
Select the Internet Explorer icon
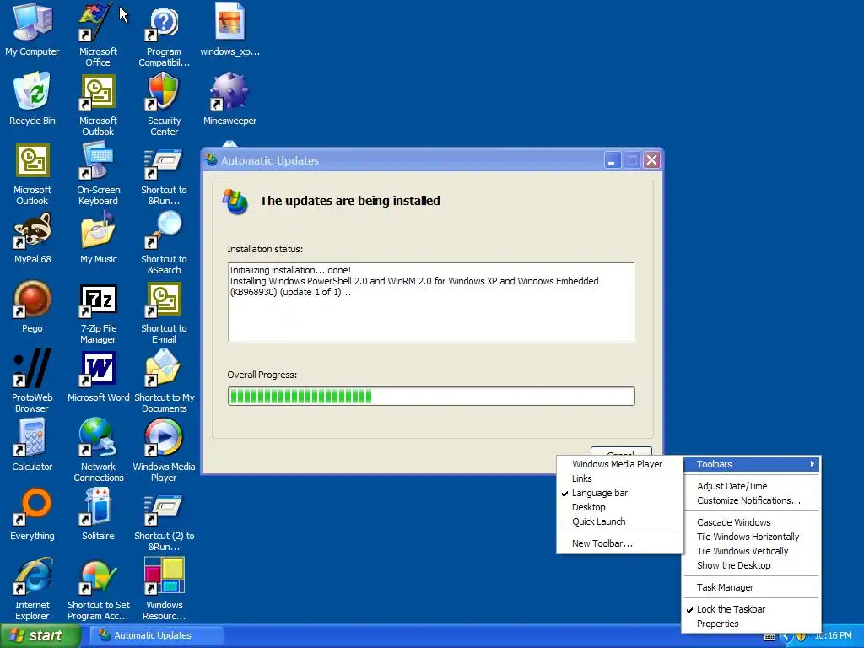[33, 576]
